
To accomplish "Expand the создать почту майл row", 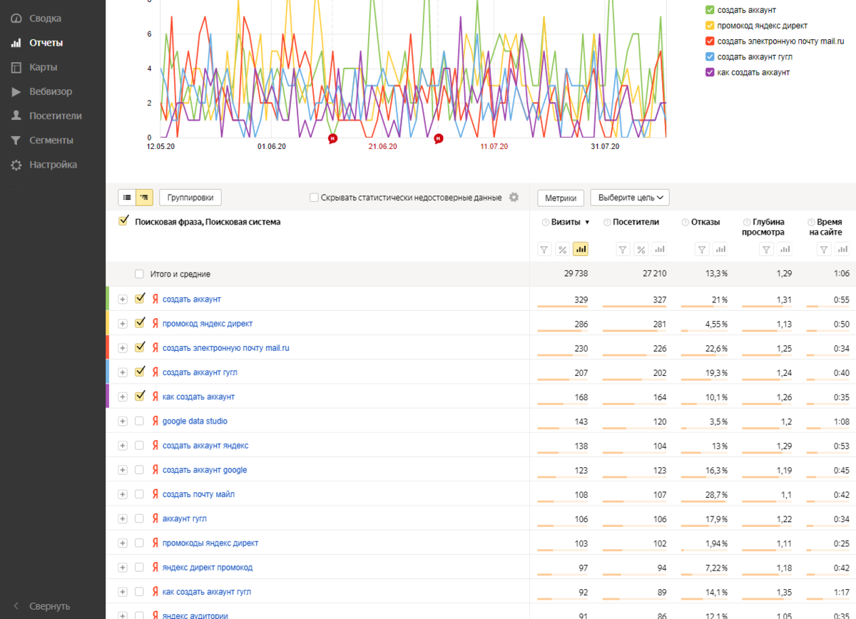I will click(122, 495).
